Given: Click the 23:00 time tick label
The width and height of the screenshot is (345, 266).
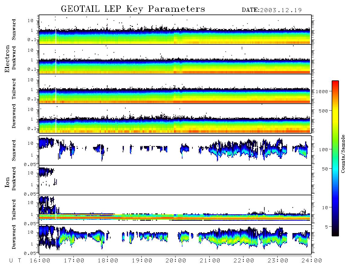Looking at the screenshot, I should [278, 261].
